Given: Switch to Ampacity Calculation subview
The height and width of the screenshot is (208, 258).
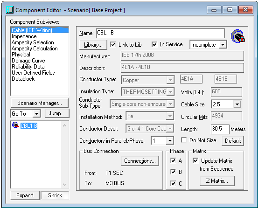Looking at the screenshot, I should [x=35, y=49].
